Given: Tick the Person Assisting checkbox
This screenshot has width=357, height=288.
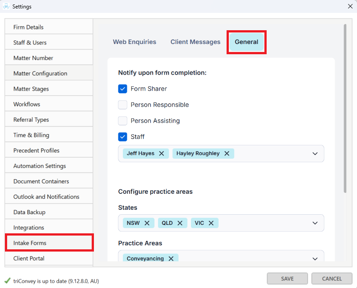Looking at the screenshot, I should pyautogui.click(x=122, y=121).
